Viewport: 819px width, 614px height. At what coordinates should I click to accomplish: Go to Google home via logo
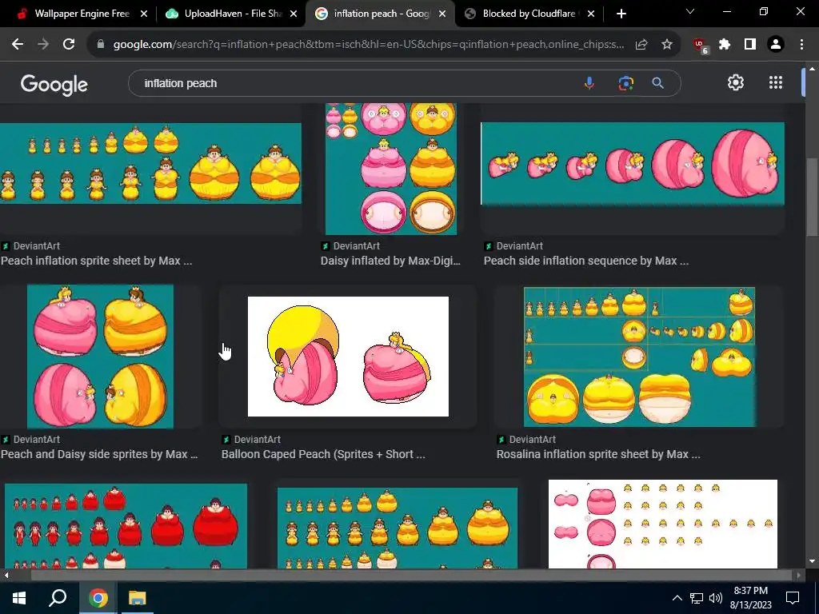click(x=54, y=85)
